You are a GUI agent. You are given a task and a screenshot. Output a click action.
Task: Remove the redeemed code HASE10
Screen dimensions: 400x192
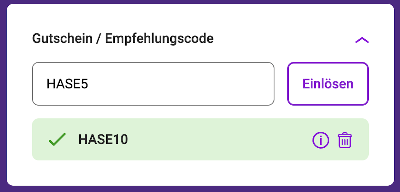pyautogui.click(x=344, y=140)
